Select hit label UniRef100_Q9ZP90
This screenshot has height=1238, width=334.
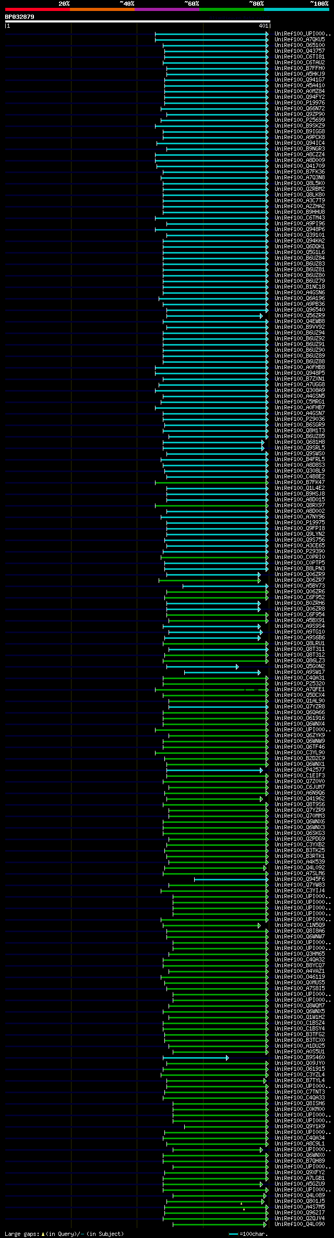click(x=300, y=114)
